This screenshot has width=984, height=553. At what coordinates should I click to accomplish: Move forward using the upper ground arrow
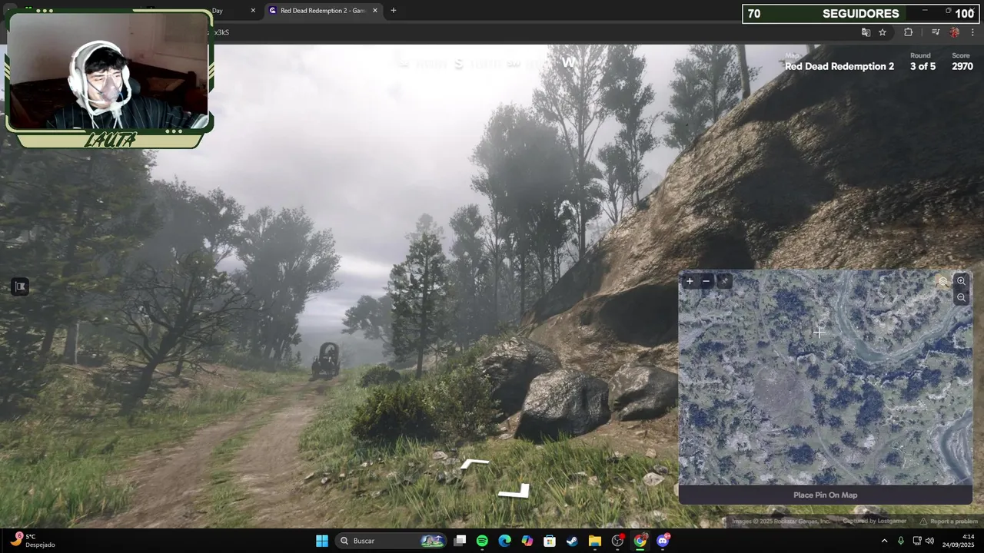coord(474,463)
